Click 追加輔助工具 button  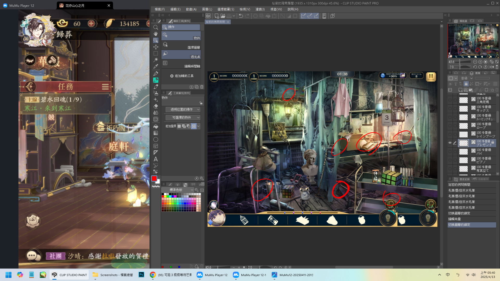tap(182, 76)
